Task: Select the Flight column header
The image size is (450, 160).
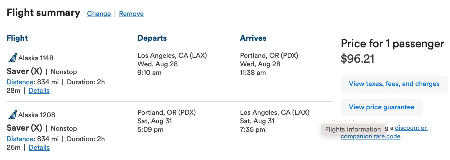Action: coord(17,38)
